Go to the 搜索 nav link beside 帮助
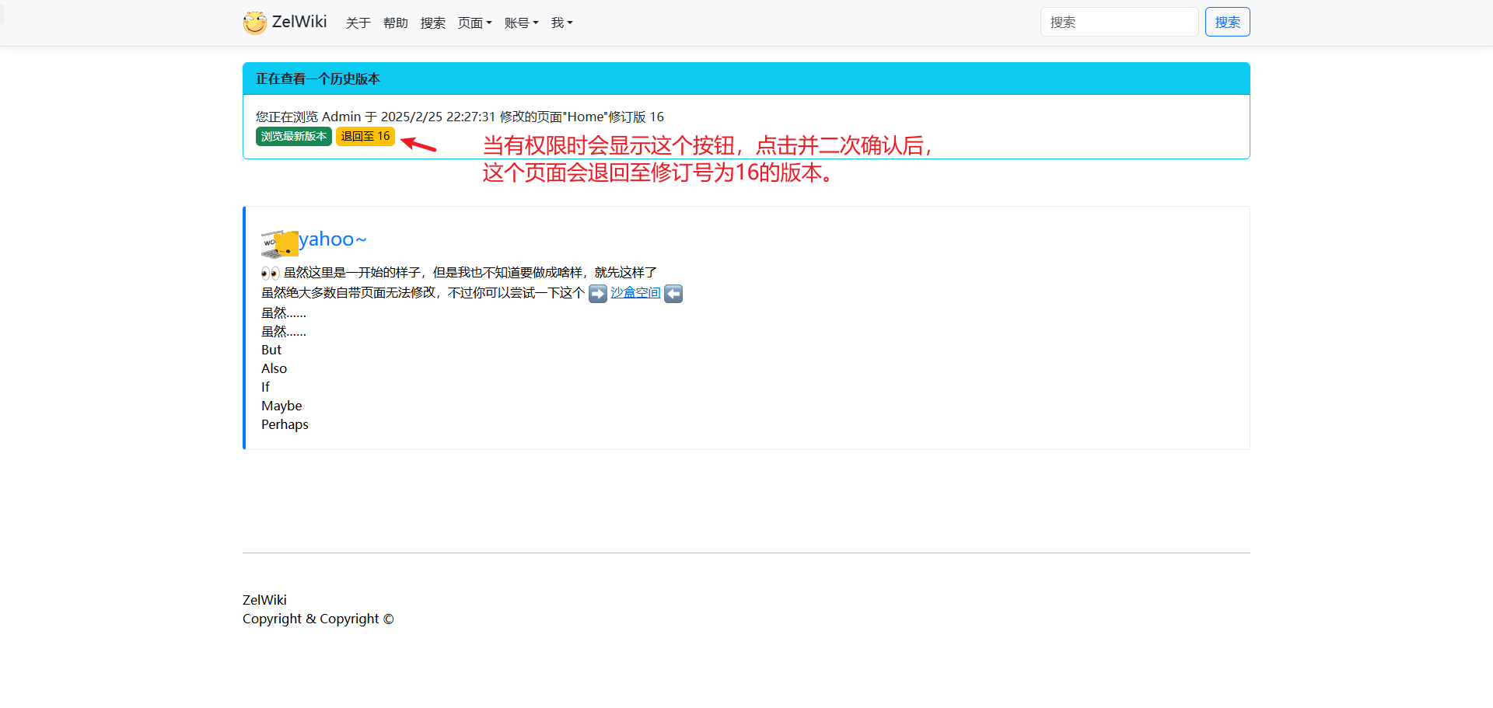 point(432,23)
